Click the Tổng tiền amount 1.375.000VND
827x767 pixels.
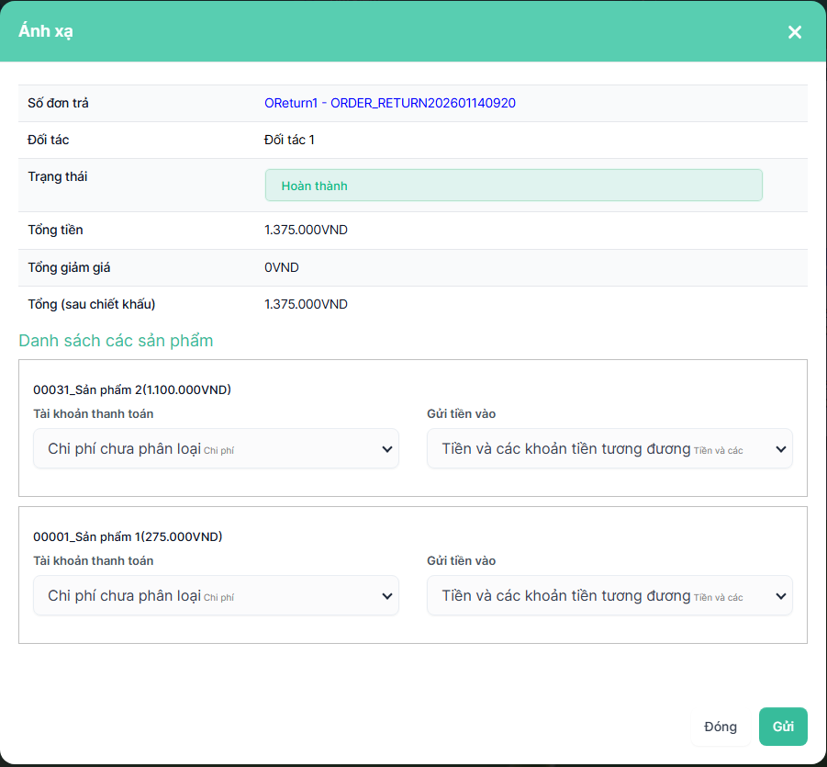[x=306, y=230]
